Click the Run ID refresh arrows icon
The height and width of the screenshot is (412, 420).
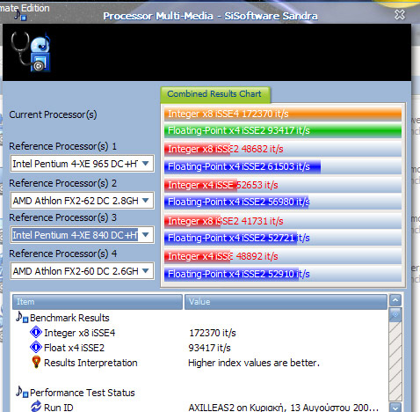click(36, 407)
